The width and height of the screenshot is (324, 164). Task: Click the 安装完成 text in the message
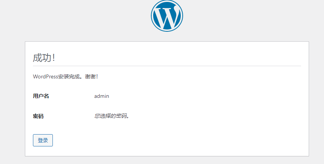[x=69, y=76]
